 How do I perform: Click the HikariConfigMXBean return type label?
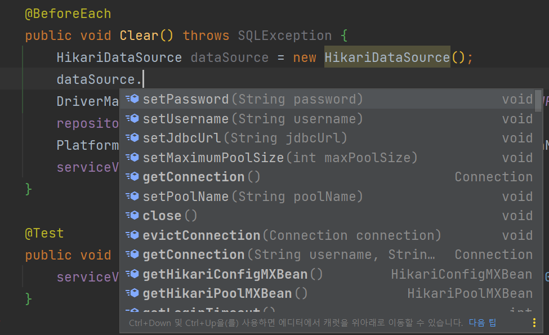coord(462,274)
